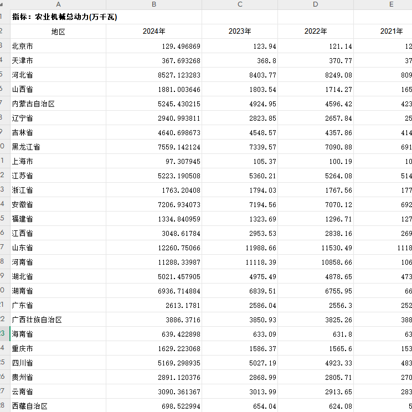The image size is (412, 412).
Task: Click the value 11118.39 for 河南省
Action: [240, 262]
